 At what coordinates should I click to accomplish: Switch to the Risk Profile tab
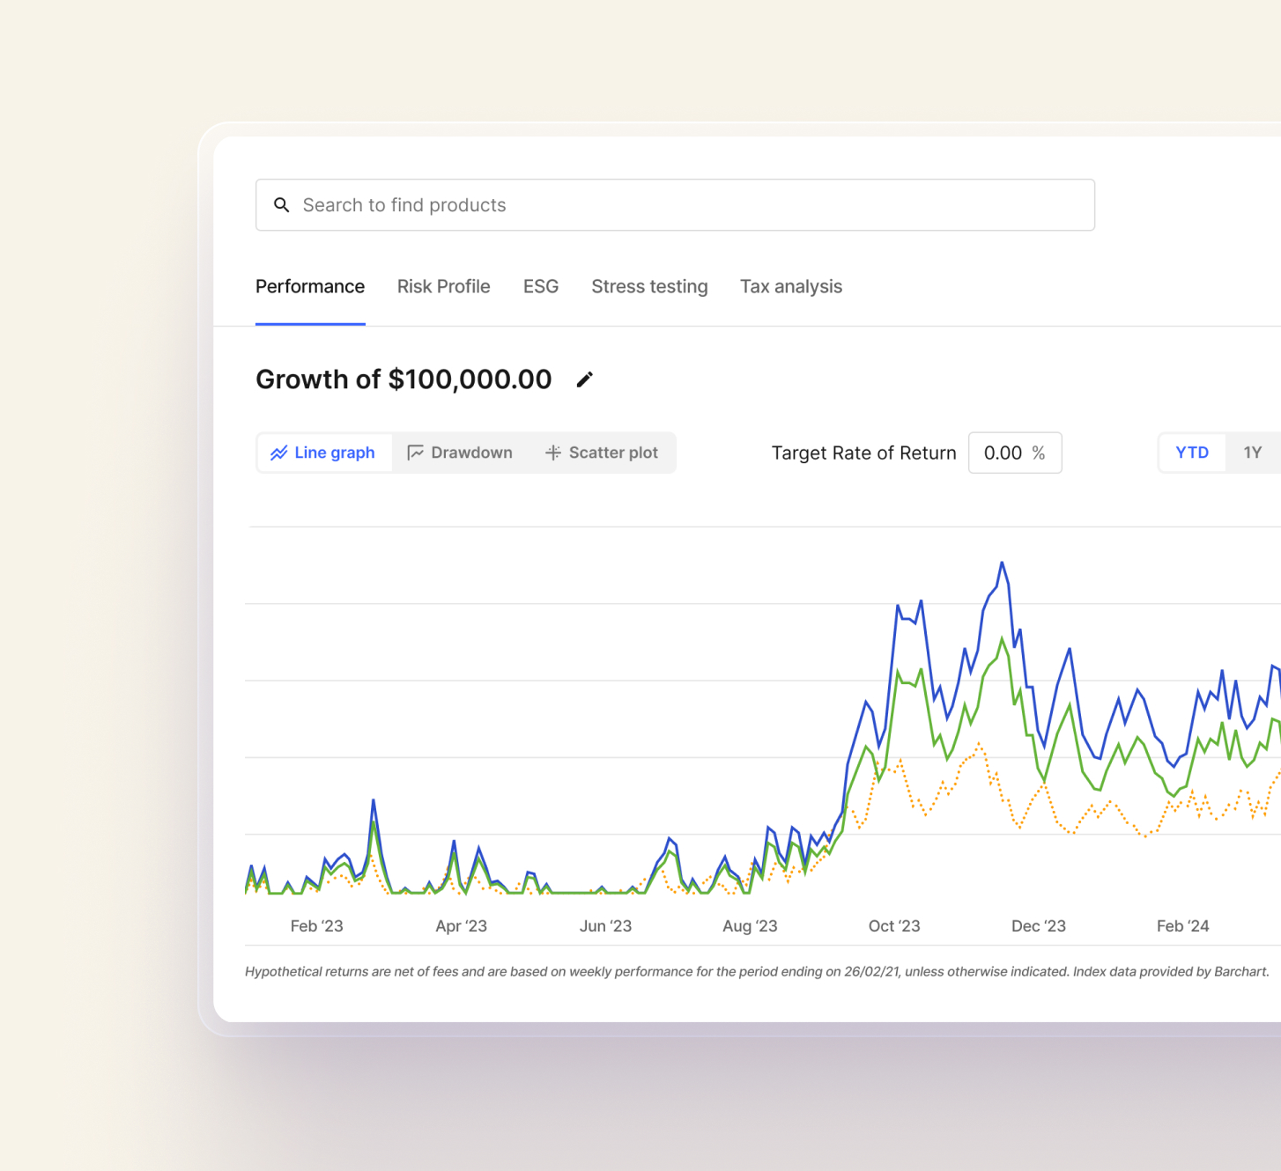tap(443, 287)
